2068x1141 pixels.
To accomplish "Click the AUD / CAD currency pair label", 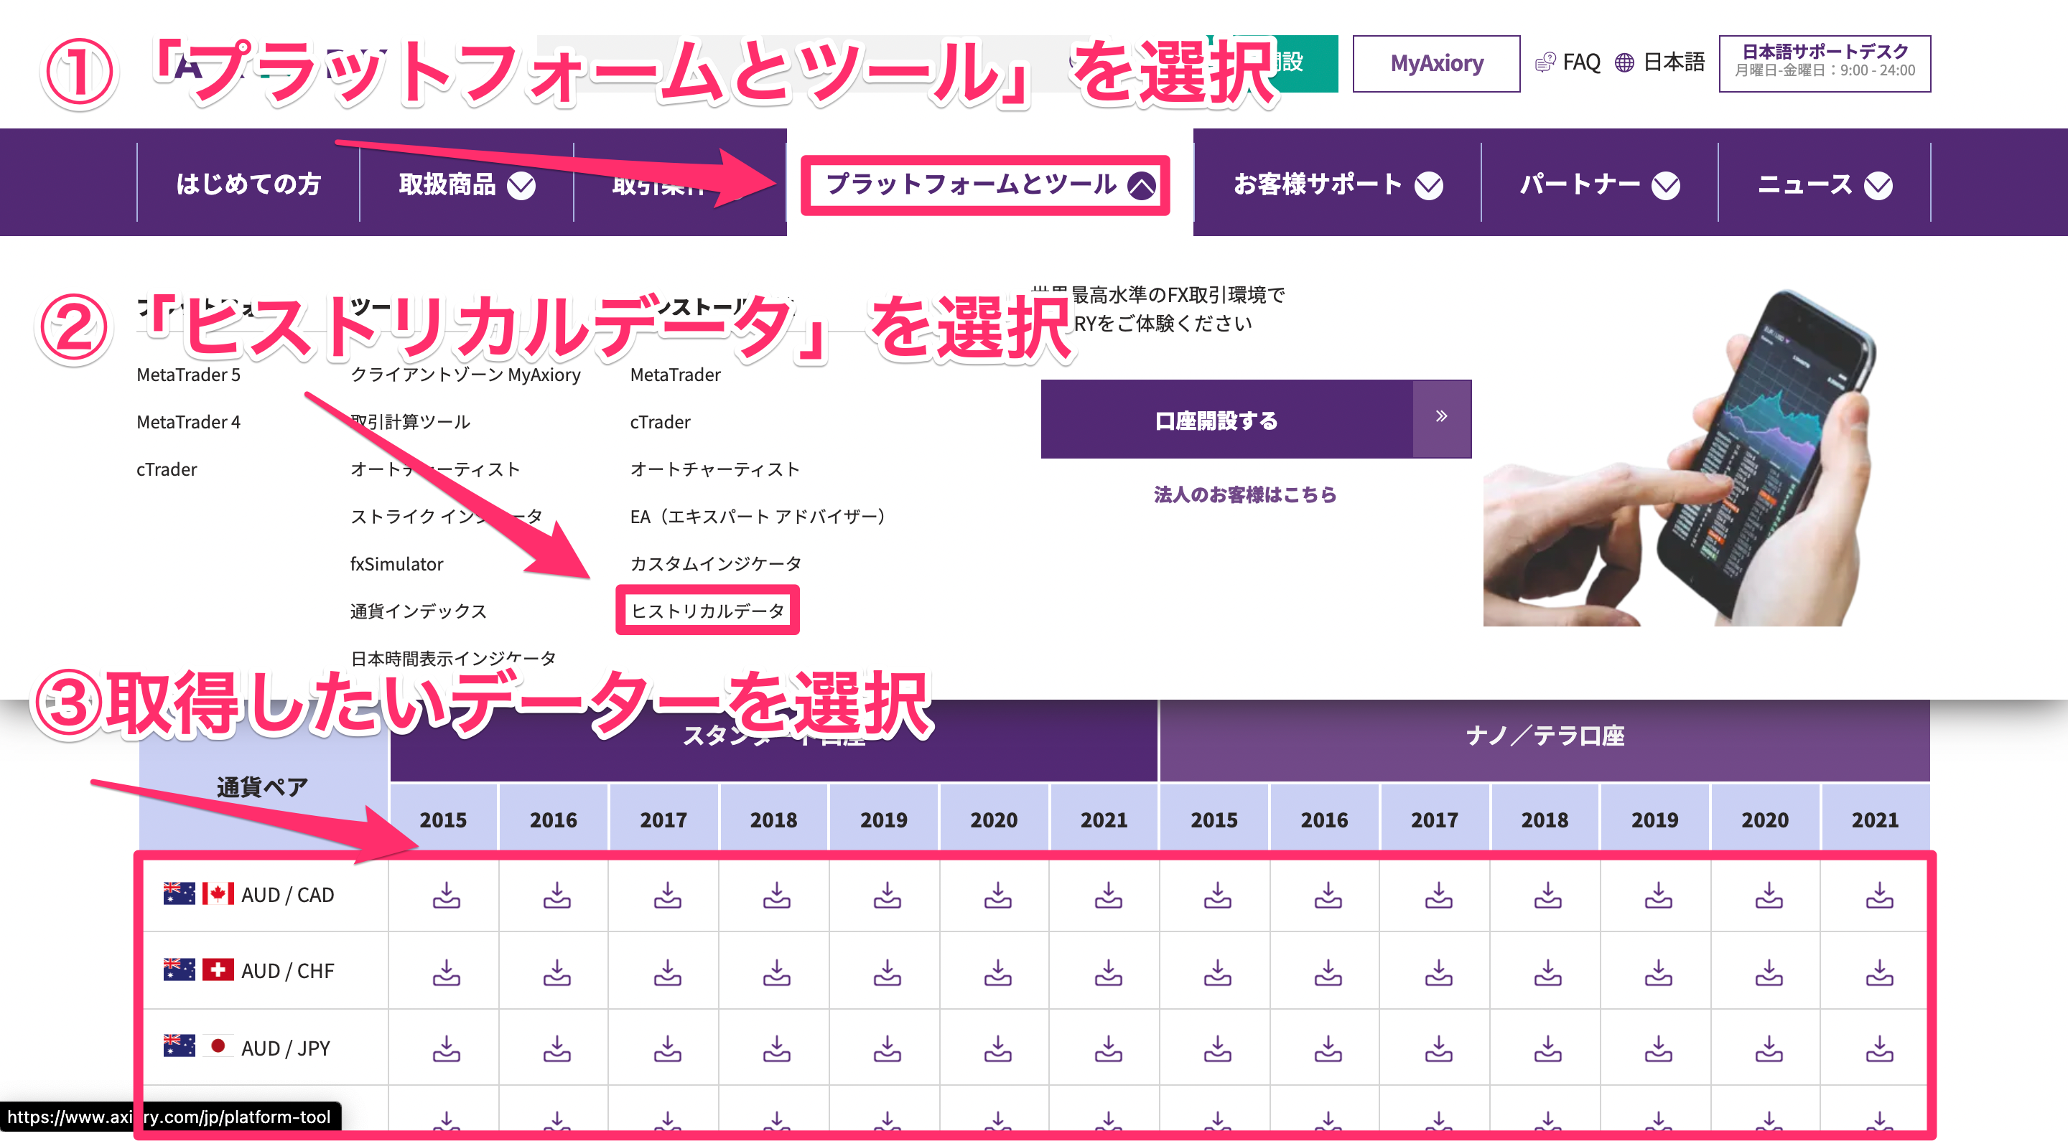I will [287, 895].
